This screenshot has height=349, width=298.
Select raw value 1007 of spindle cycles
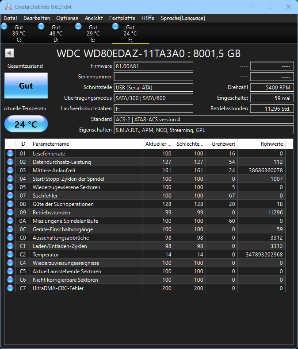point(277,179)
